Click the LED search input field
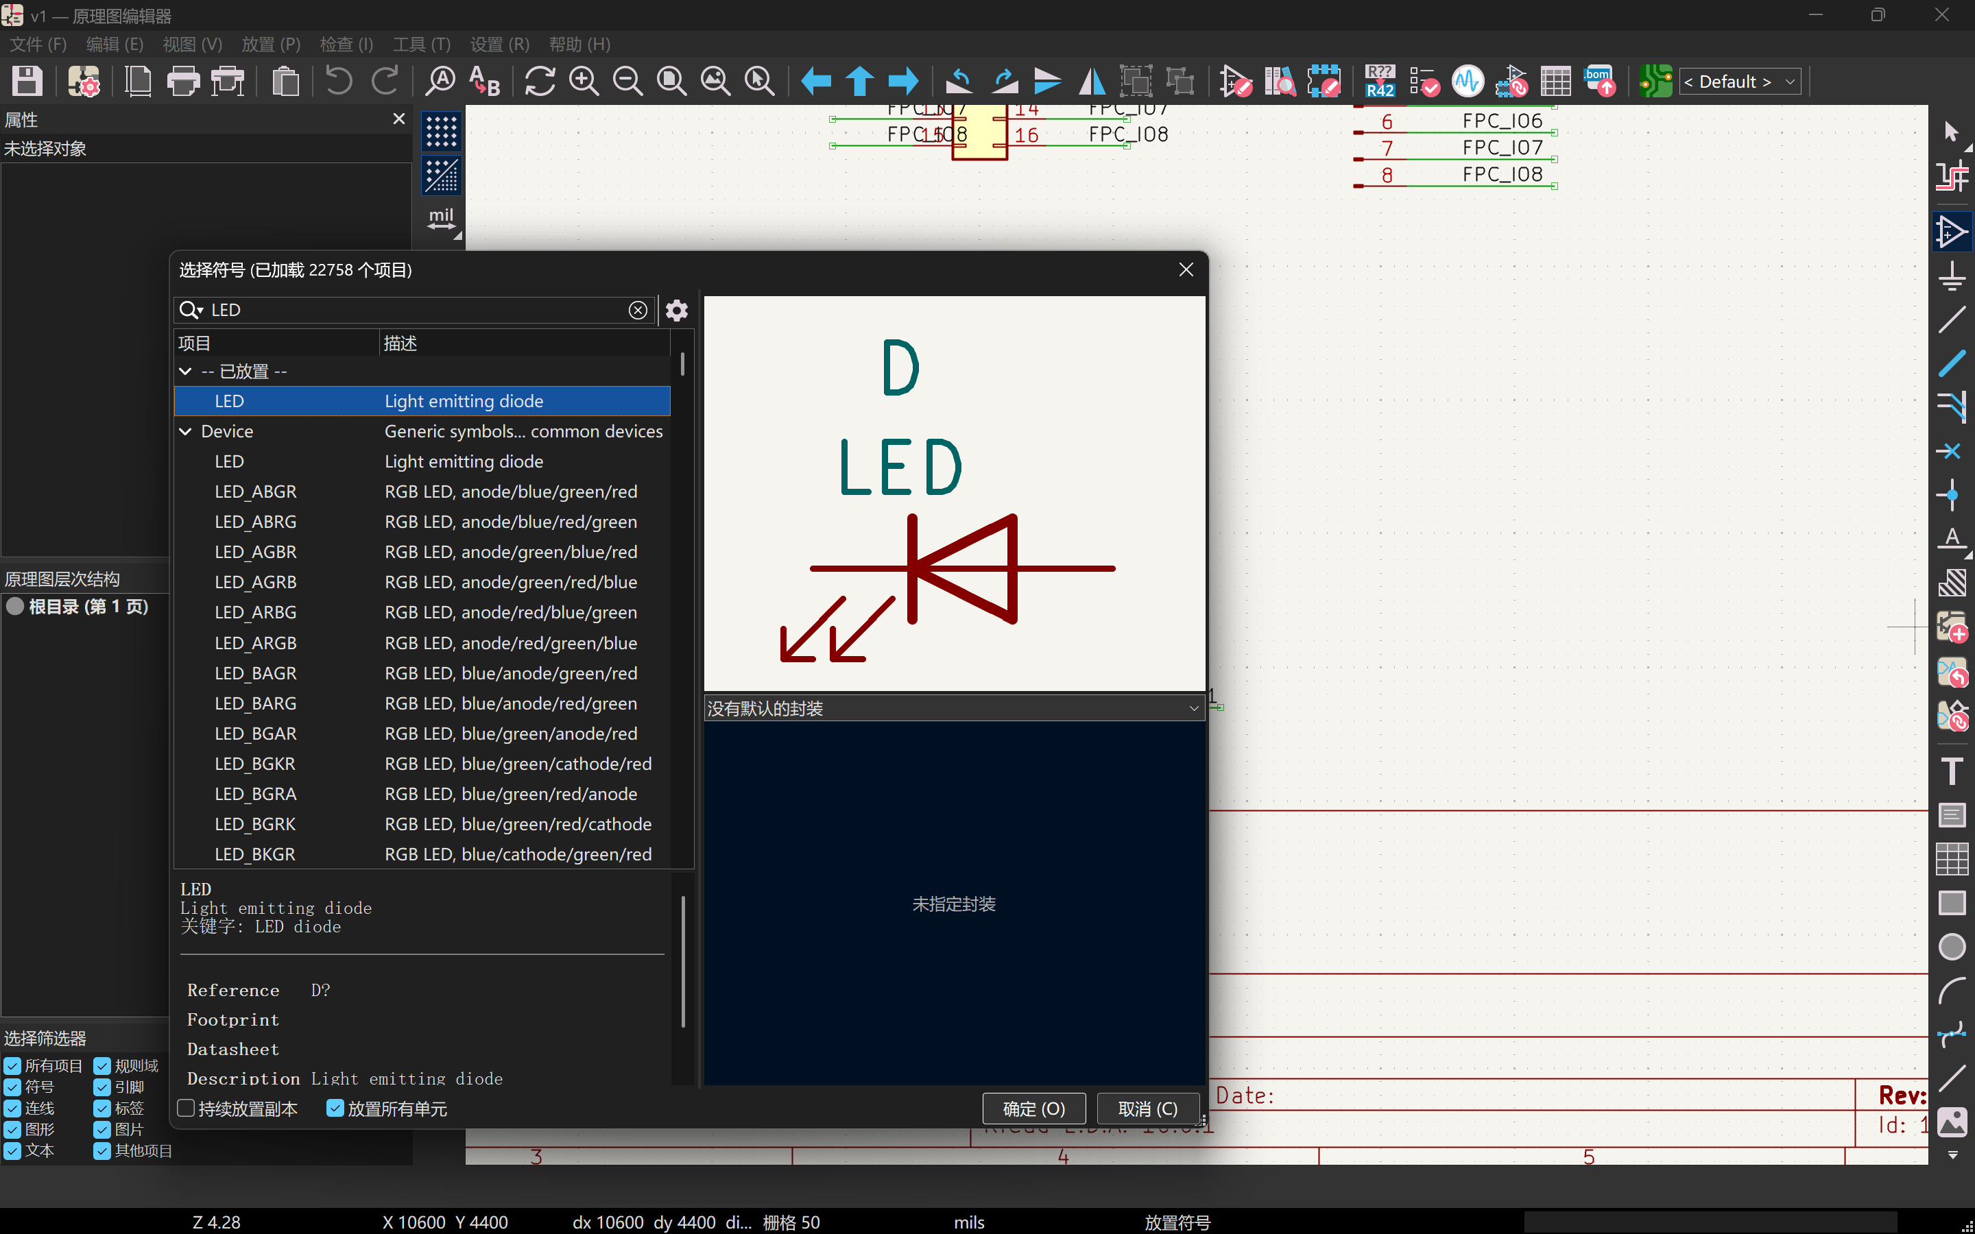 point(415,310)
